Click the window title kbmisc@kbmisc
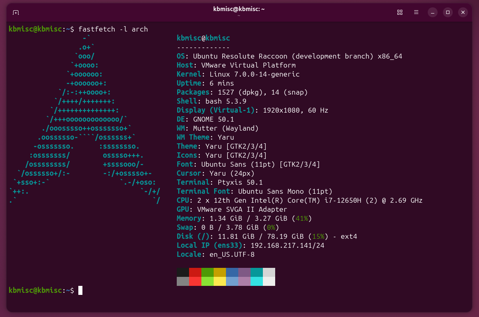Image resolution: width=479 pixels, height=317 pixels. 238,9
